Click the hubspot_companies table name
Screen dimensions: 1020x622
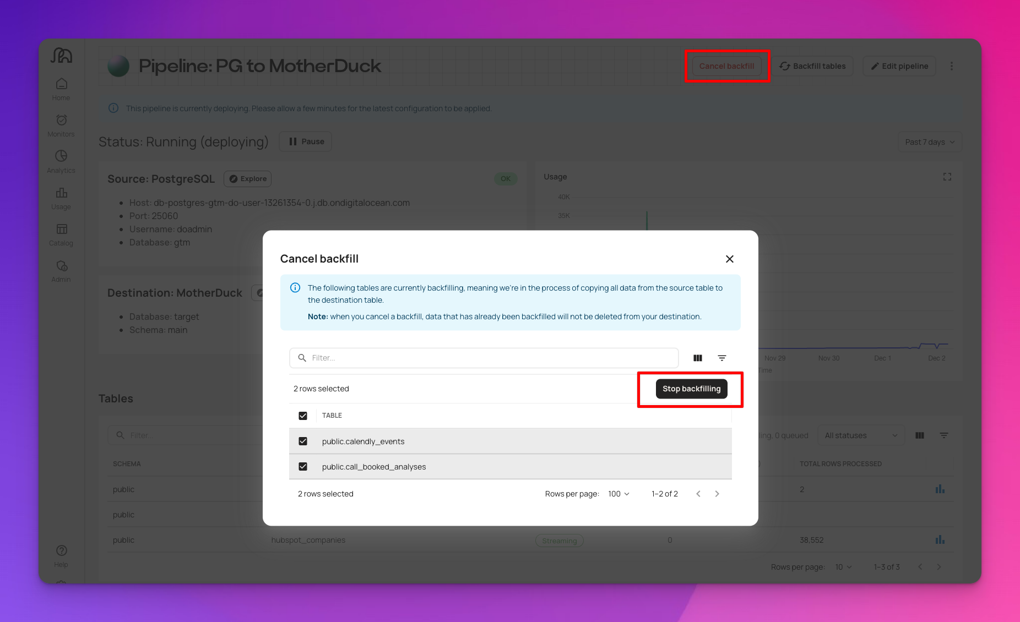[x=308, y=540]
